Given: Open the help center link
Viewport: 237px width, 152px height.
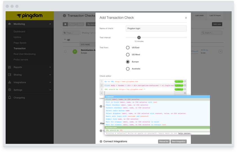Looking at the screenshot, I should (185, 133).
